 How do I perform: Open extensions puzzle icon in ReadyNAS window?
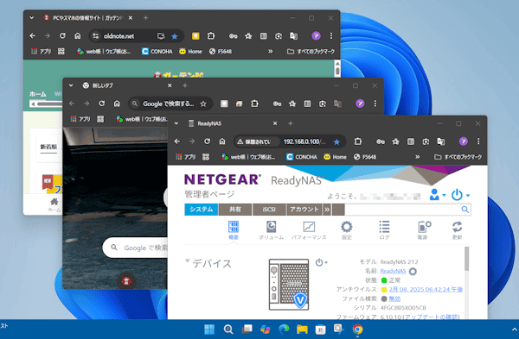pyautogui.click(x=358, y=141)
